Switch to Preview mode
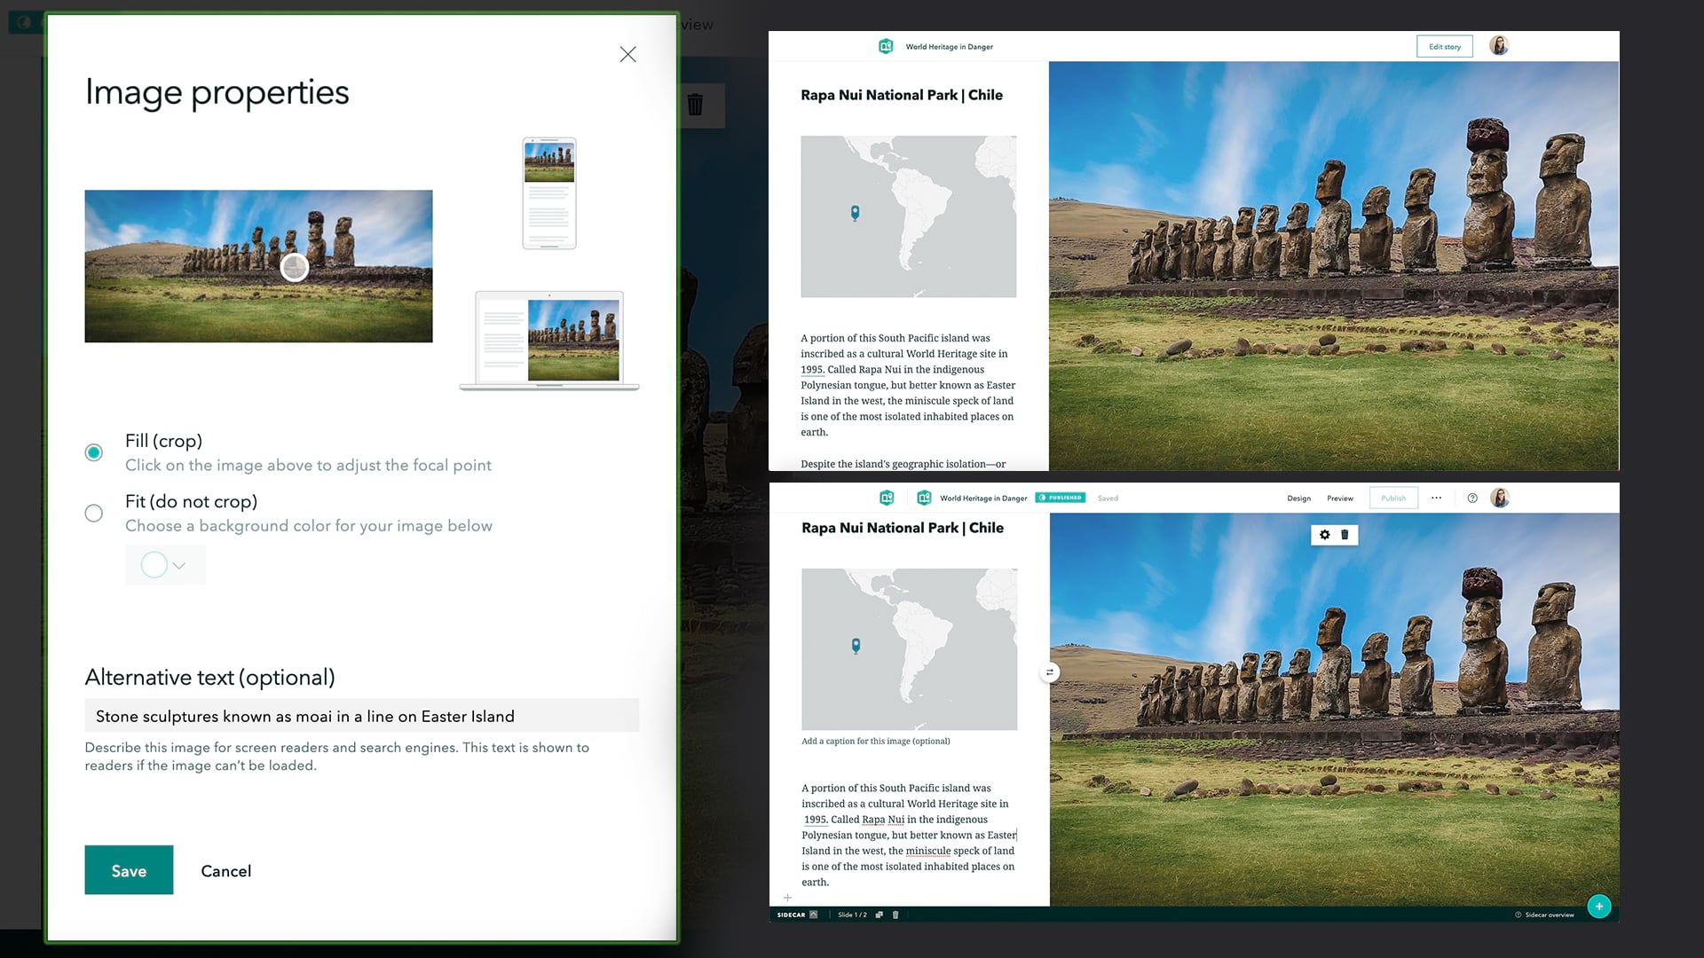Screen dimensions: 1704x958 1340,498
